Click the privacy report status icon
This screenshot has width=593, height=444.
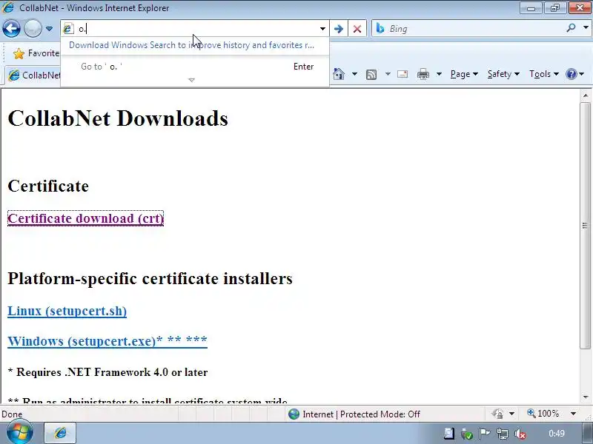pos(497,414)
